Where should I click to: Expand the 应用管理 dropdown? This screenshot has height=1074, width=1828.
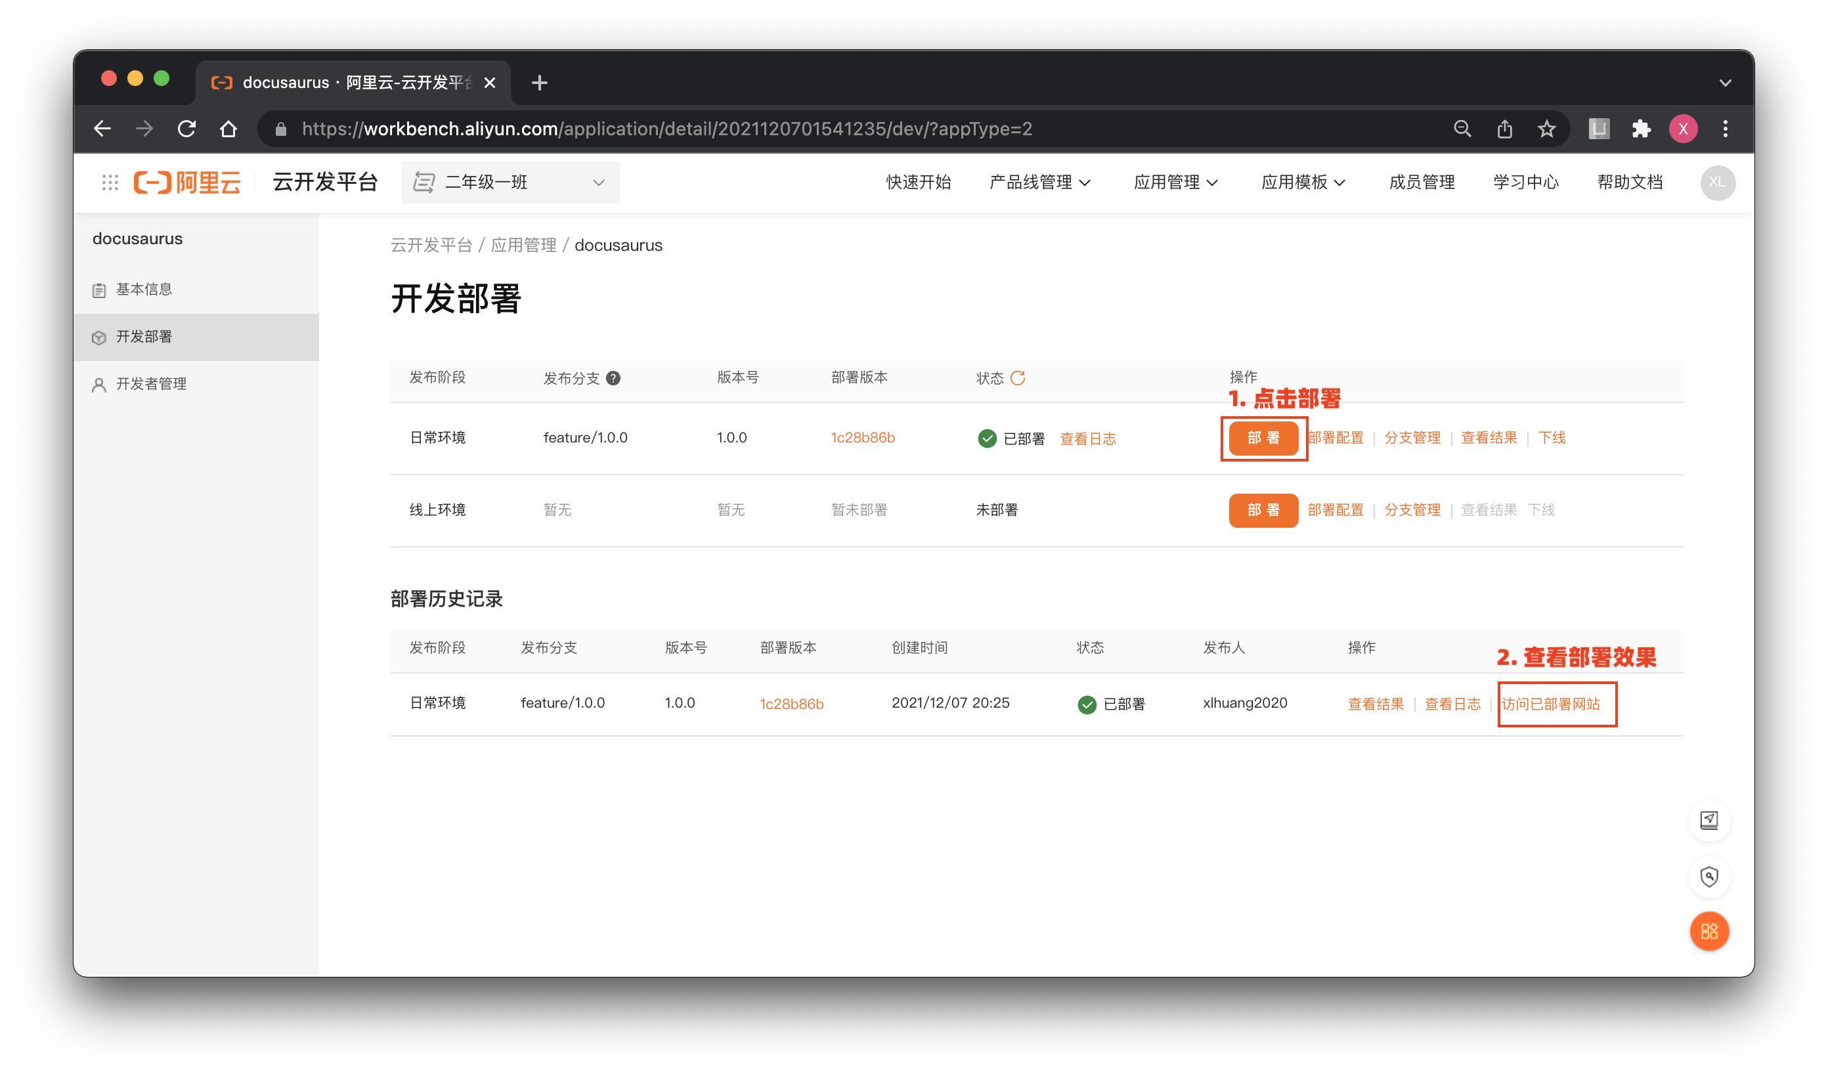1175,182
